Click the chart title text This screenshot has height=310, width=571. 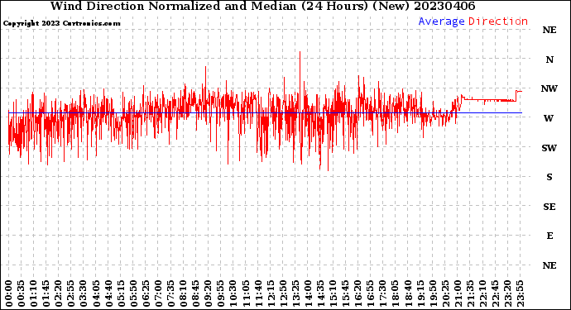pos(262,6)
